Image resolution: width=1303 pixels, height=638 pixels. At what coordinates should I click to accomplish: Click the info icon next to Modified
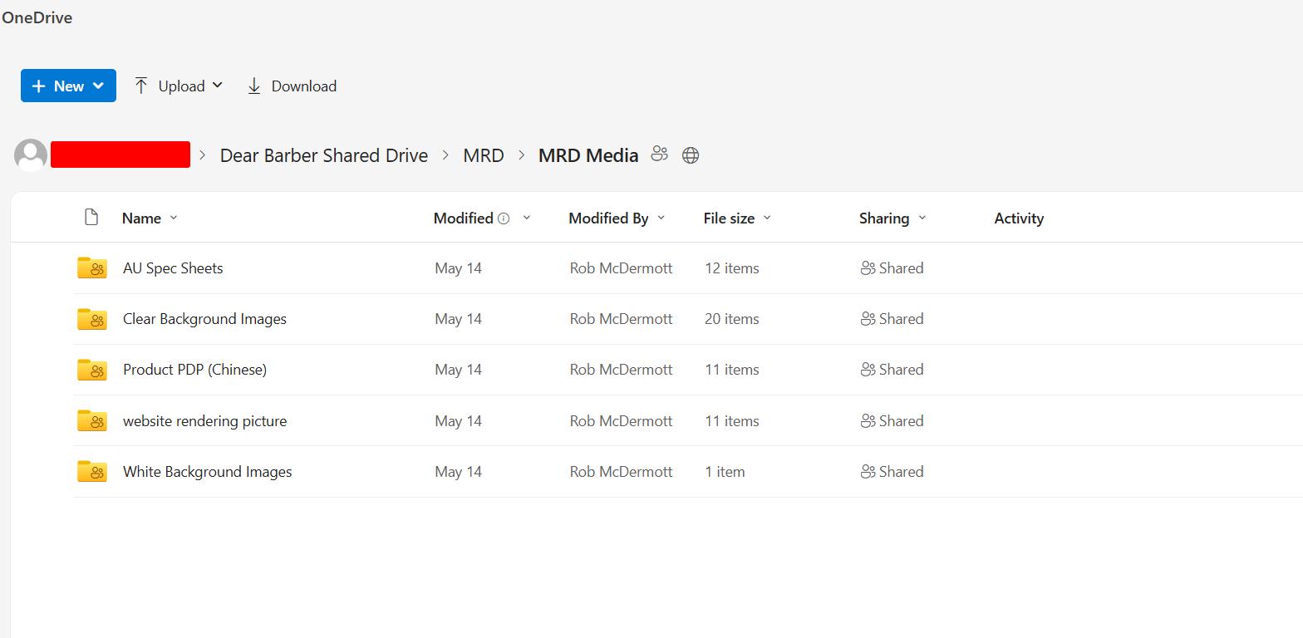504,218
